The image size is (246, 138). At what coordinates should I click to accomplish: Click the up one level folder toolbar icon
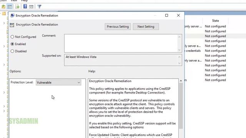[x=3, y=7]
